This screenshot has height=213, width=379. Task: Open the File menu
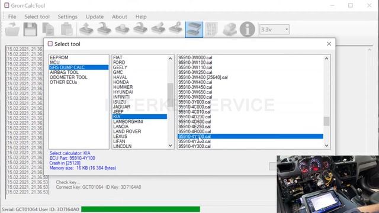point(12,17)
